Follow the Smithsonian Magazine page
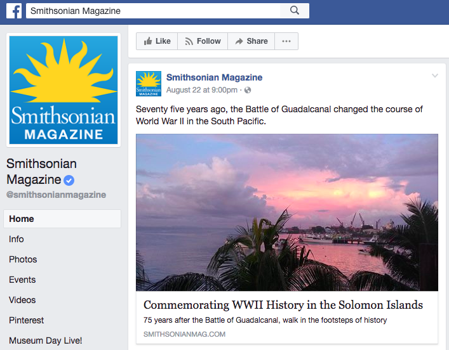The image size is (449, 350). 203,41
